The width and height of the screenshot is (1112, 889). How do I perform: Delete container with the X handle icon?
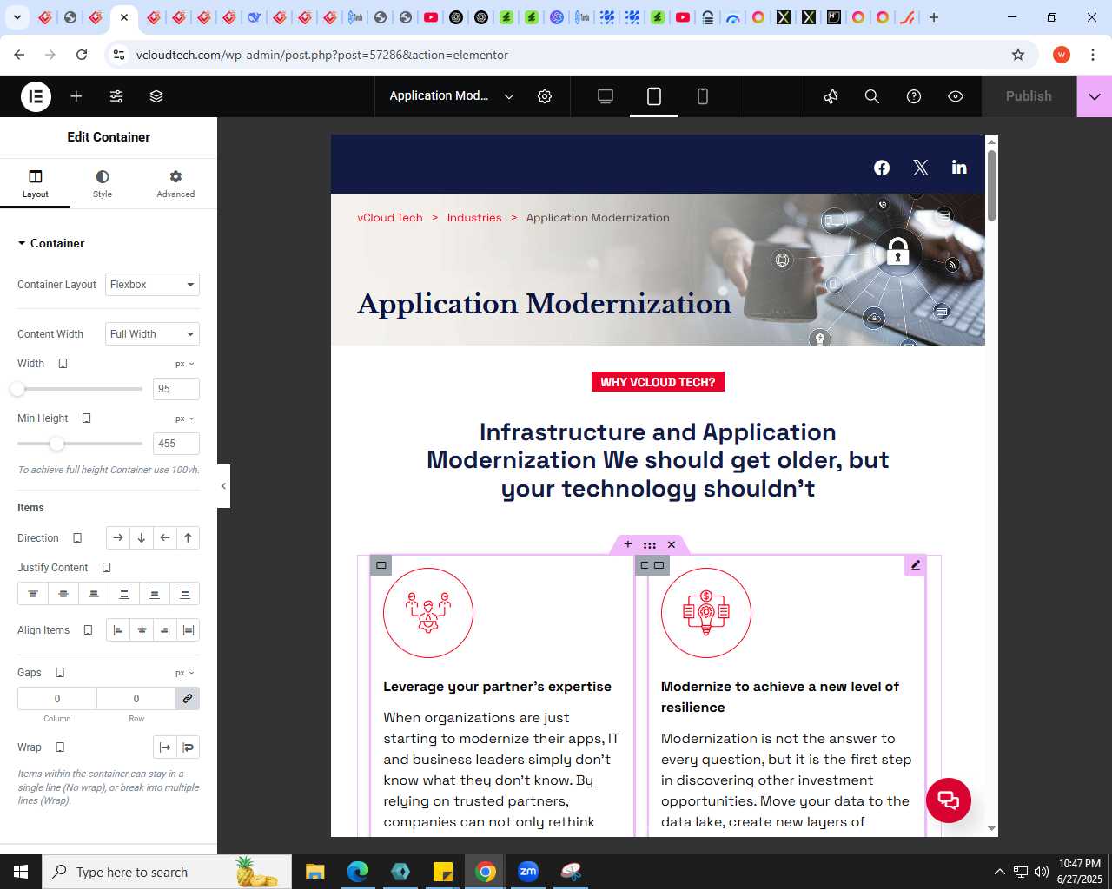click(x=672, y=545)
